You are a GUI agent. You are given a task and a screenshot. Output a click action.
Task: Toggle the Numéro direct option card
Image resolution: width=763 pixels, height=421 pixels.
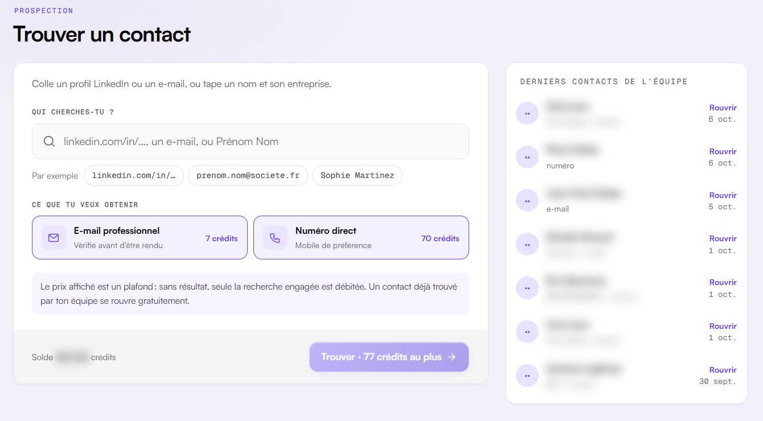point(361,237)
